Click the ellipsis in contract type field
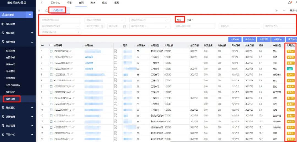This screenshot has height=142, width=297. (122, 20)
